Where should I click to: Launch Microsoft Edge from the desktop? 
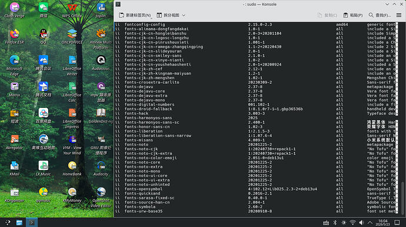click(x=15, y=60)
